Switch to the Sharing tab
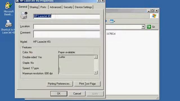Screen dimensions: 180x101 (x=34, y=7)
